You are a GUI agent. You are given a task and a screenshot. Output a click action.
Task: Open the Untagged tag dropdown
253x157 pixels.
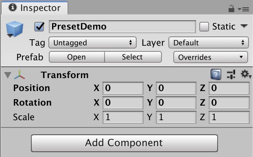pyautogui.click(x=92, y=43)
